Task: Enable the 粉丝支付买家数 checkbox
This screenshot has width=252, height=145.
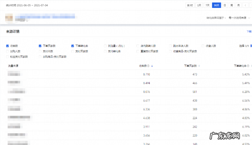Action: pyautogui.click(x=7, y=57)
